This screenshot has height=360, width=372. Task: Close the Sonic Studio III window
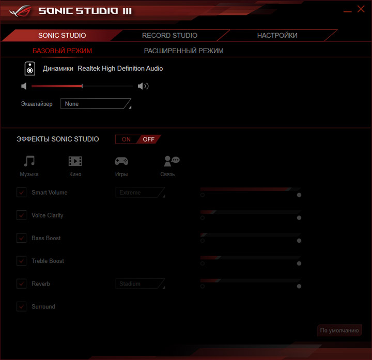tap(361, 9)
